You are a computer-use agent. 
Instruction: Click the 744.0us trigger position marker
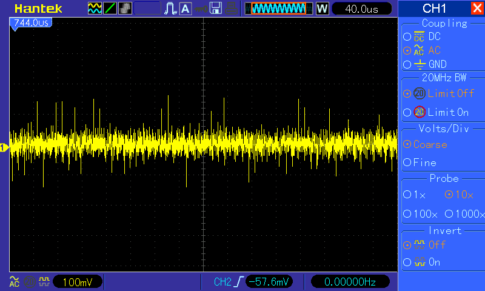(31, 24)
